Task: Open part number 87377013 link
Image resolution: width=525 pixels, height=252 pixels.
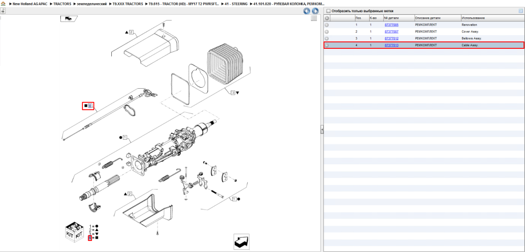Action: point(392,45)
